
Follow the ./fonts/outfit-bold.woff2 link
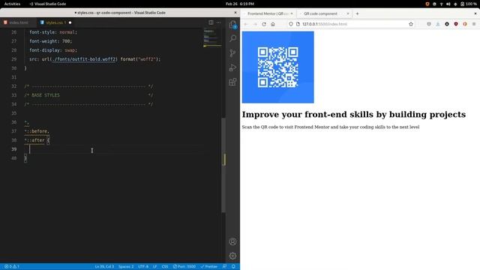tap(84, 59)
